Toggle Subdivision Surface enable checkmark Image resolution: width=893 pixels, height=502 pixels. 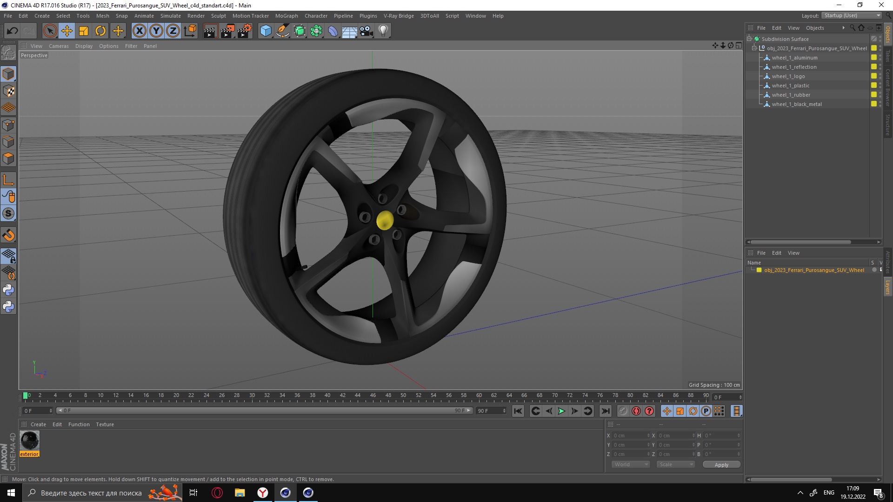874,39
